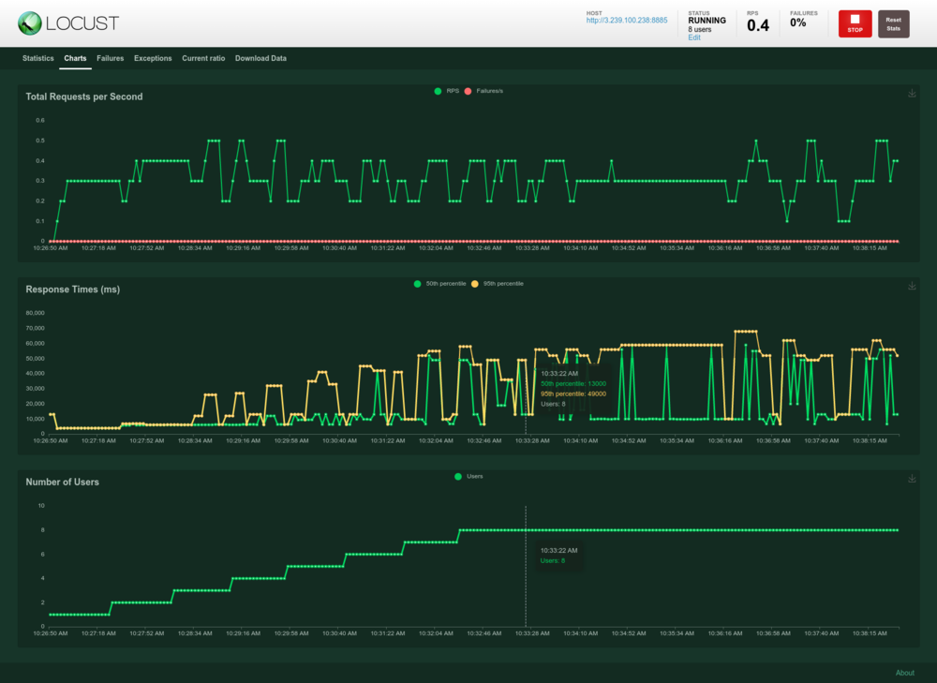Edit the number of running users
This screenshot has height=683, width=937.
point(693,37)
